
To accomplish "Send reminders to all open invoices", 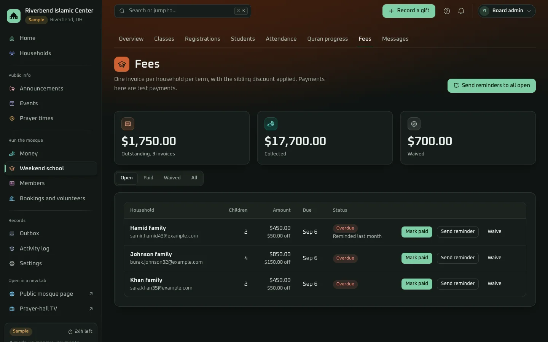I will [492, 85].
